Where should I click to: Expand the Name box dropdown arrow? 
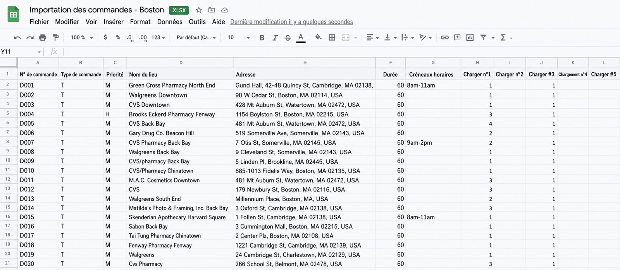(x=39, y=52)
